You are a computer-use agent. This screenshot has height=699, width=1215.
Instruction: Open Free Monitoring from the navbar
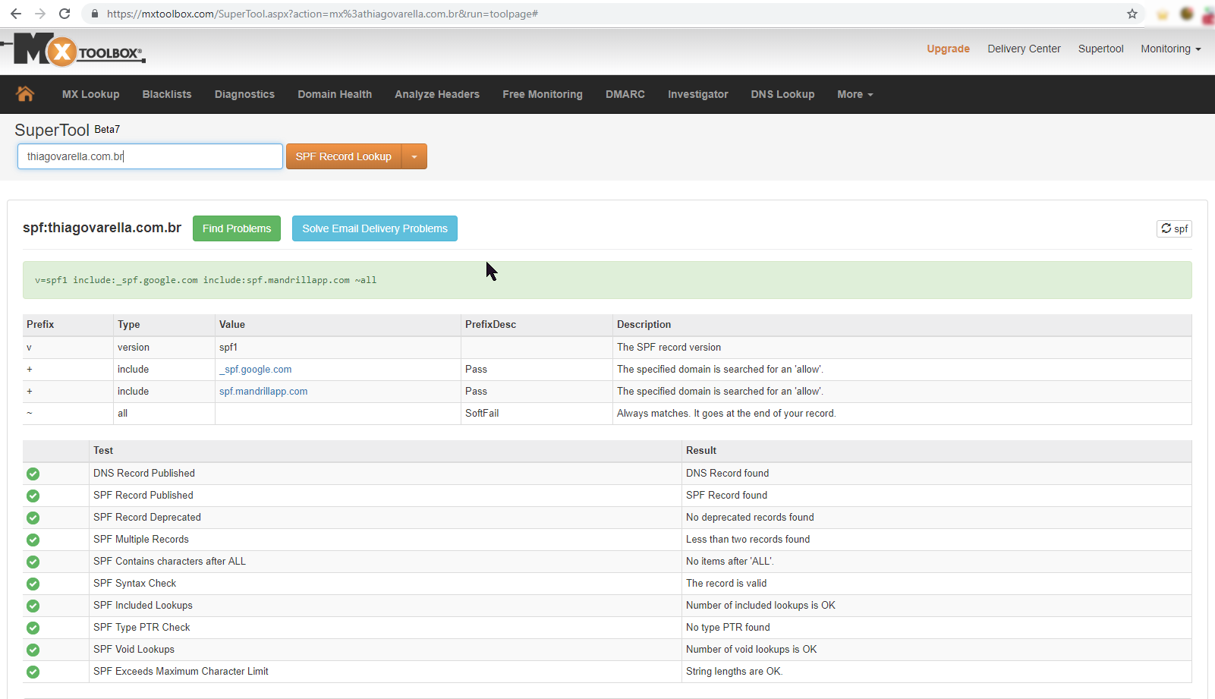(543, 94)
